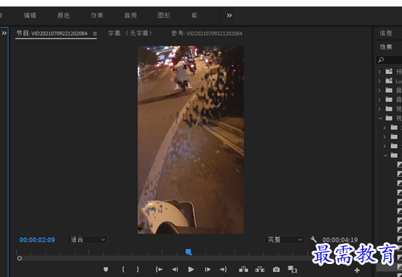Open the 字幕 (无字幕) captions tab

tap(130, 33)
